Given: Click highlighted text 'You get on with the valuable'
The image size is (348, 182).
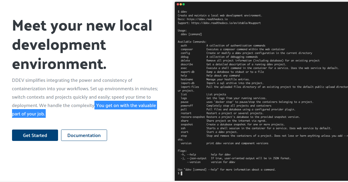Looking at the screenshot, I should point(126,105).
